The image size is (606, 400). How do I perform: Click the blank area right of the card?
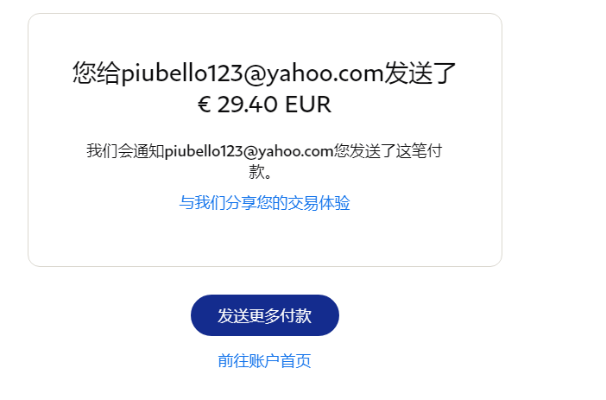pos(552,139)
